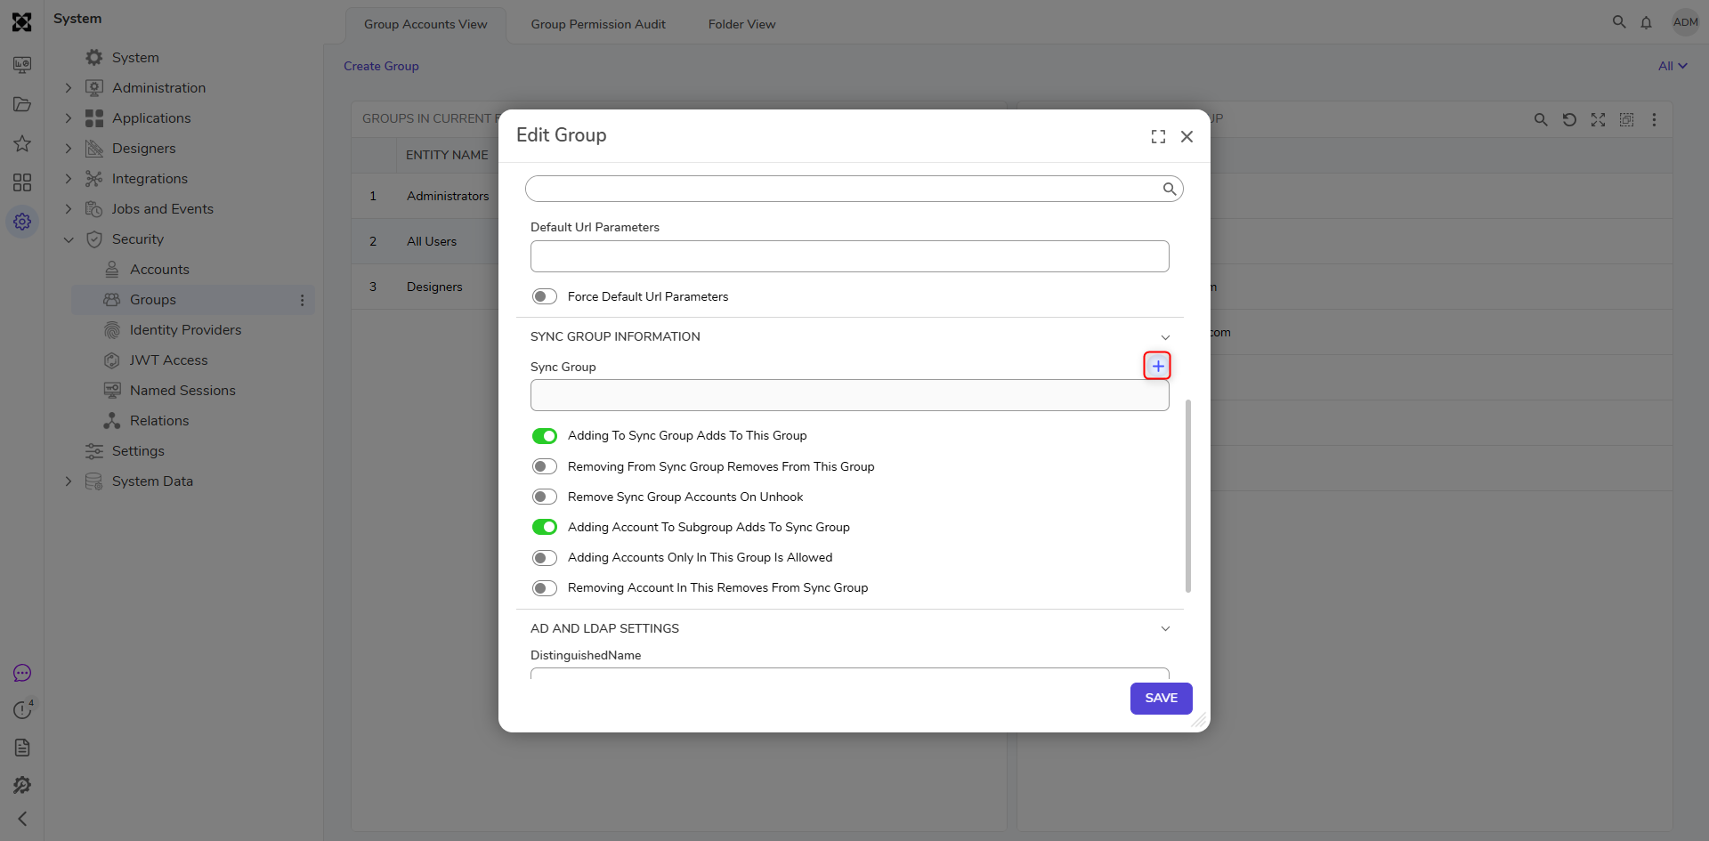Open the favorites star in left rail
Viewport: 1709px width, 841px height.
click(x=22, y=143)
